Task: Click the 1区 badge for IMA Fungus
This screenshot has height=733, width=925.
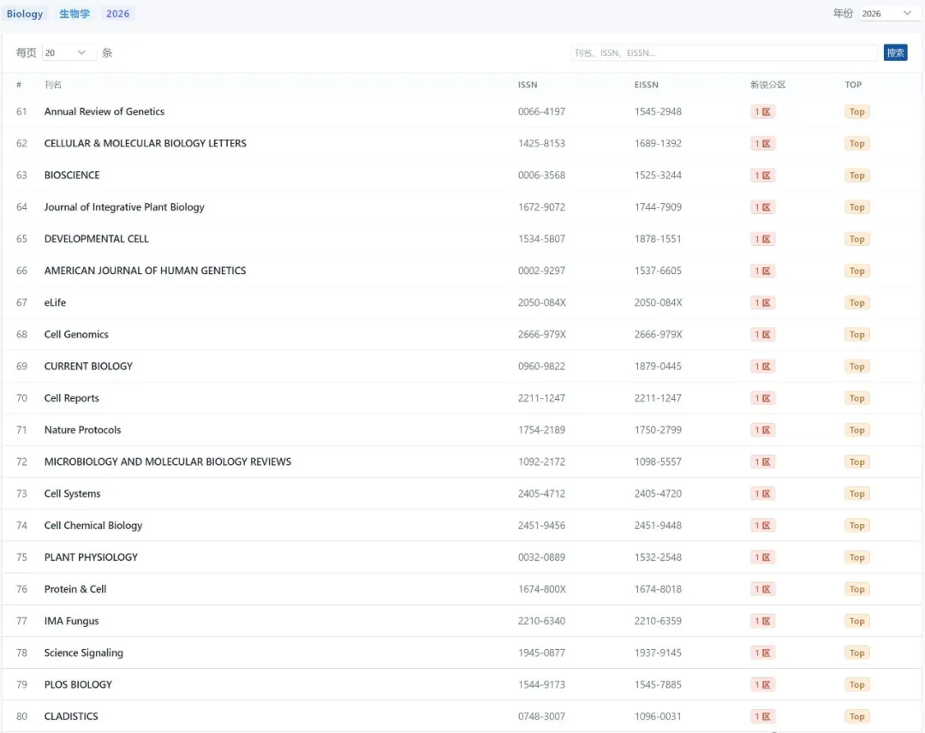Action: pyautogui.click(x=762, y=621)
